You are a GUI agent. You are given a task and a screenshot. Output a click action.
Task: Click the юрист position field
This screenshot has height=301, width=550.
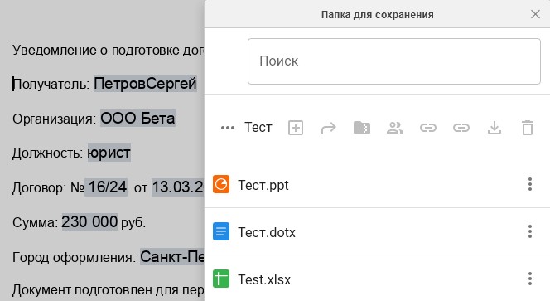click(x=109, y=153)
